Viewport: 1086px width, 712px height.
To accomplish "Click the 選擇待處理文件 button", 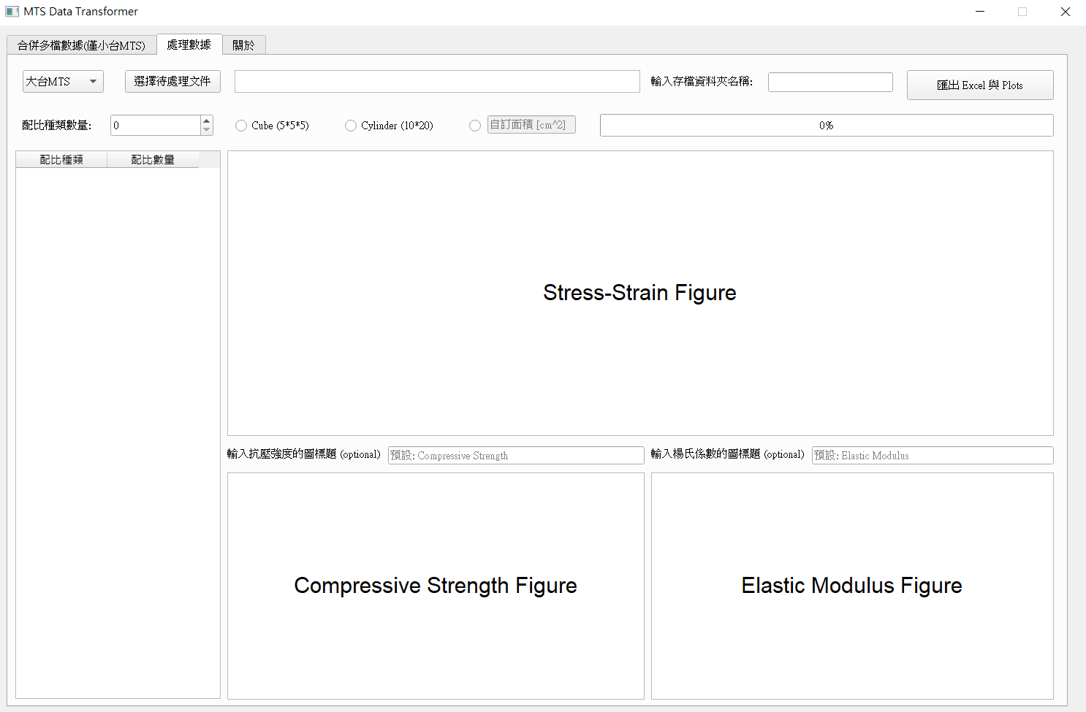I will 172,81.
